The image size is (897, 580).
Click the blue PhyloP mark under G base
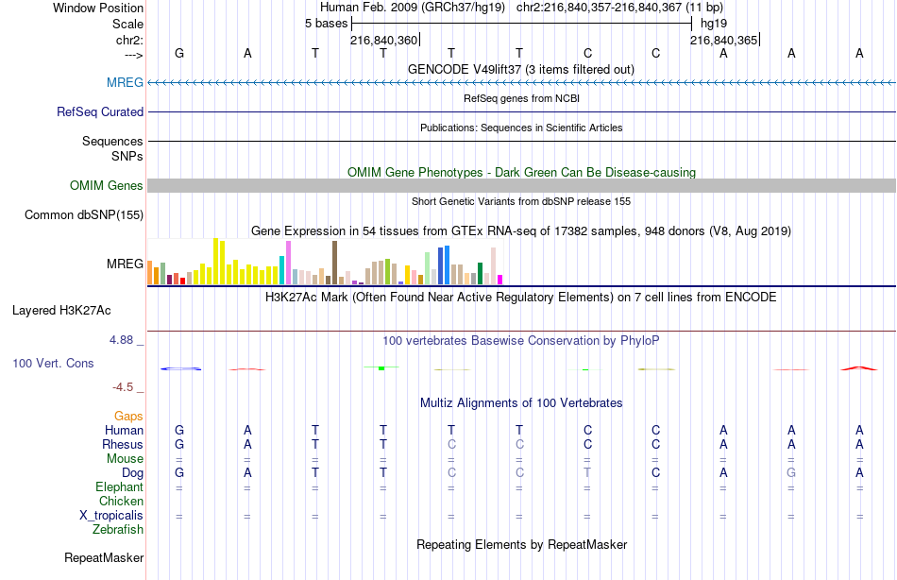click(x=180, y=368)
